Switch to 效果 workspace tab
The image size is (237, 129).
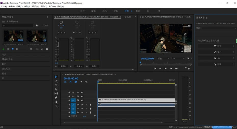pyautogui.click(x=116, y=11)
